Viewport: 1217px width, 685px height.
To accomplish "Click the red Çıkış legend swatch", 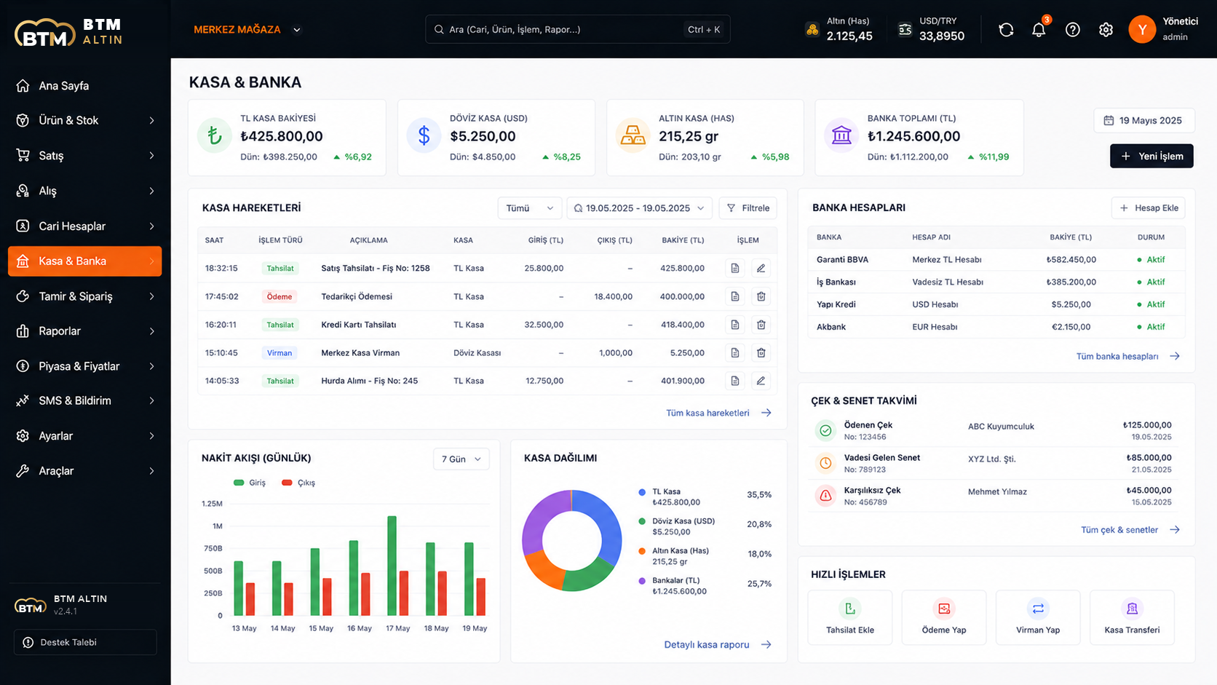I will (287, 483).
